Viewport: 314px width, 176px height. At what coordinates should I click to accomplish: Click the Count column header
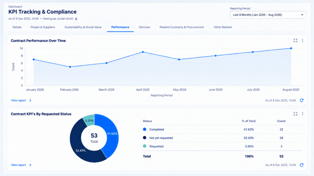tap(281, 121)
